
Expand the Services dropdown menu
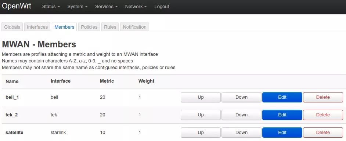click(x=107, y=7)
